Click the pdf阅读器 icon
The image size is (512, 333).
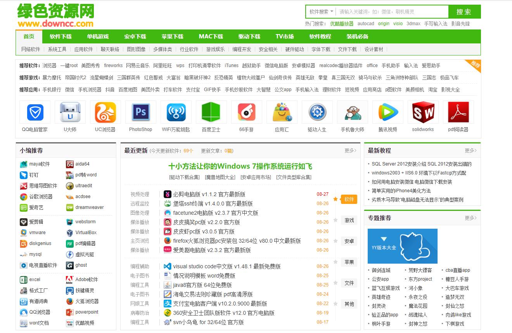(x=458, y=112)
